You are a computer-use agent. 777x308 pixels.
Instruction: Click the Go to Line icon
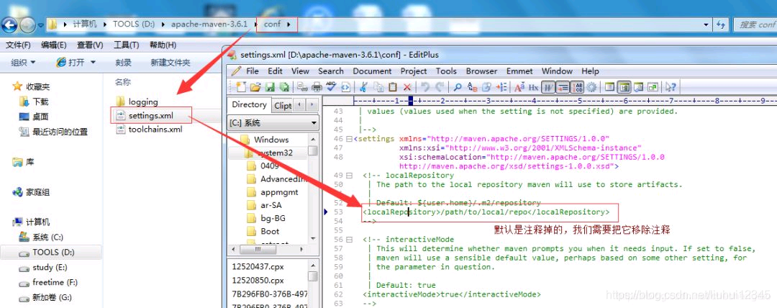501,87
